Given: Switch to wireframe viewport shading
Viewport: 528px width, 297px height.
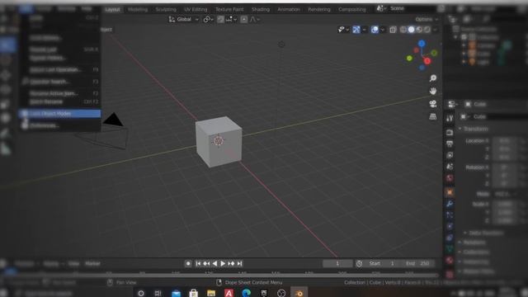Looking at the screenshot, I should [403, 30].
